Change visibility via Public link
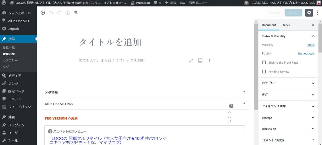Screen dimensions: 322x145 coord(310,45)
